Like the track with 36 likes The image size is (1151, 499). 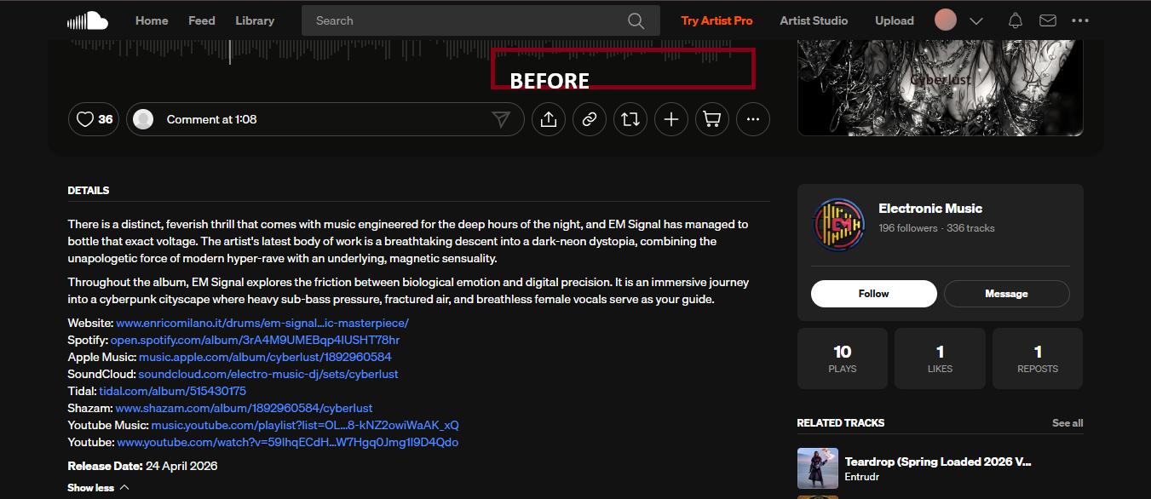[x=94, y=119]
